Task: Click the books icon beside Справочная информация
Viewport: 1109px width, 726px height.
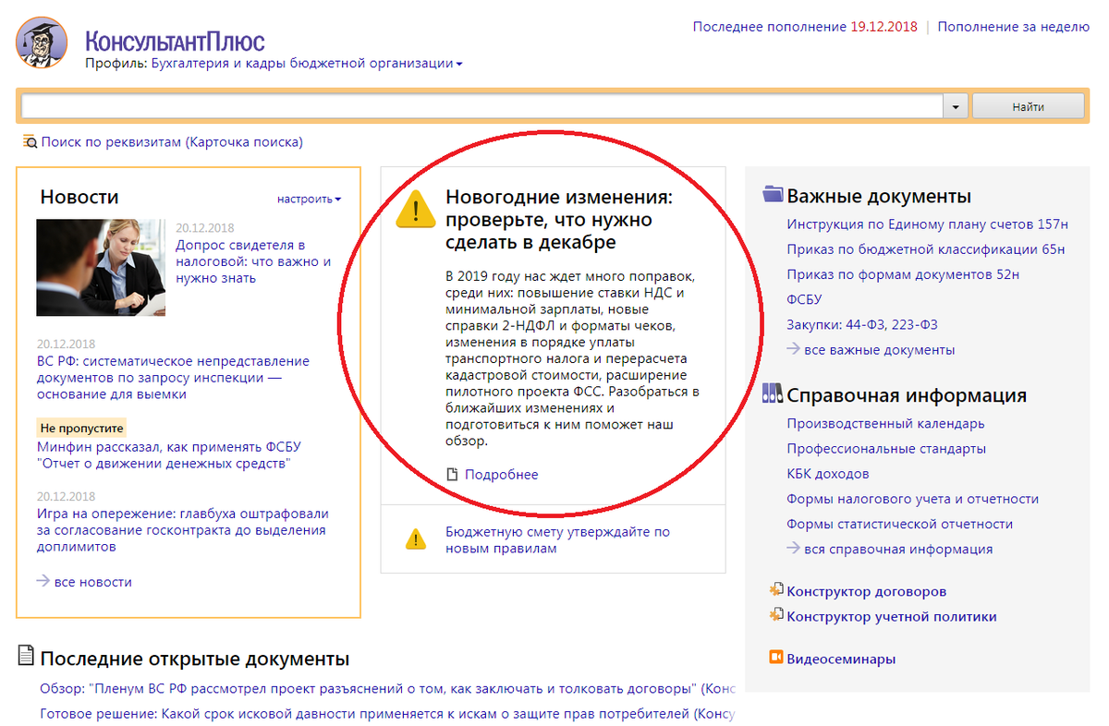Action: click(x=773, y=394)
